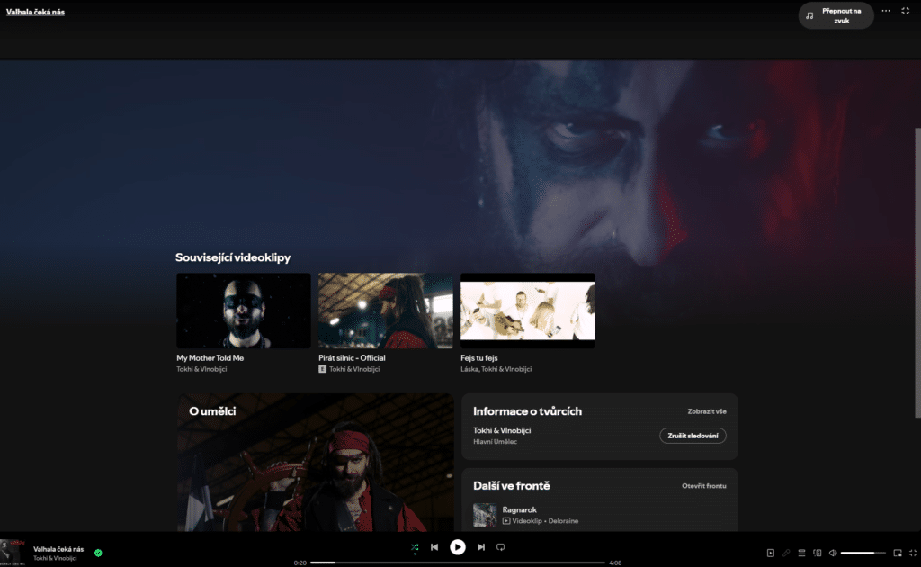Click the green saved checkmark icon
The height and width of the screenshot is (567, 921).
98,553
